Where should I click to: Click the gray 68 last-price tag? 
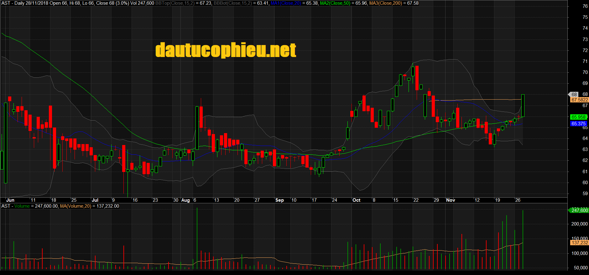574,94
